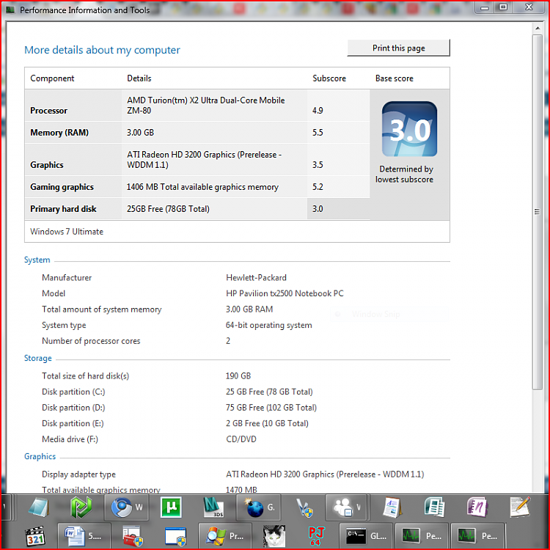Select the Base score column header
Image resolution: width=550 pixels, height=550 pixels.
[395, 78]
